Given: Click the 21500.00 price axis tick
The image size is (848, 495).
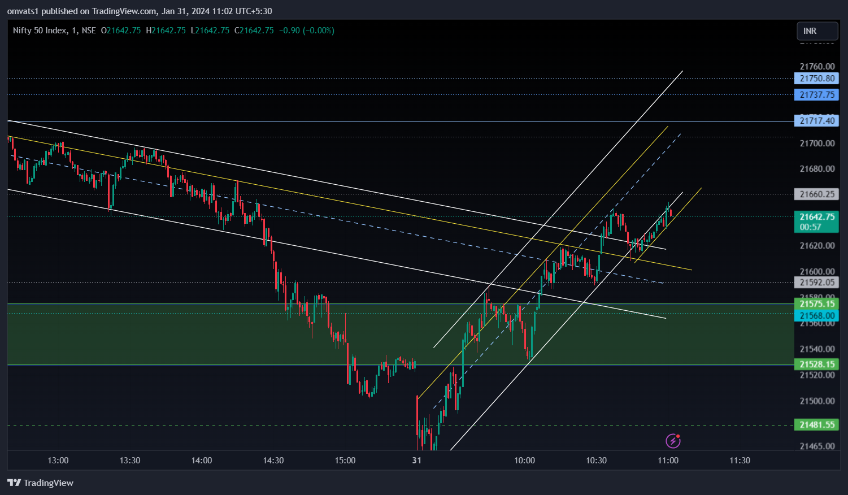Looking at the screenshot, I should tap(817, 401).
